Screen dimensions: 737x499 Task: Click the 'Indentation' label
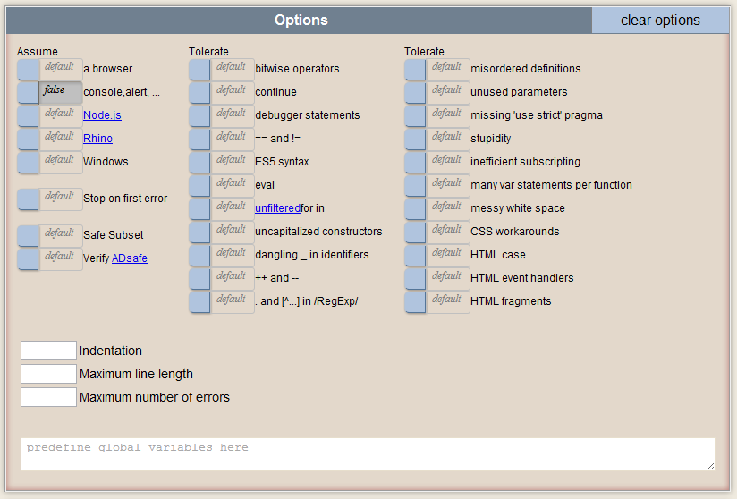click(110, 351)
